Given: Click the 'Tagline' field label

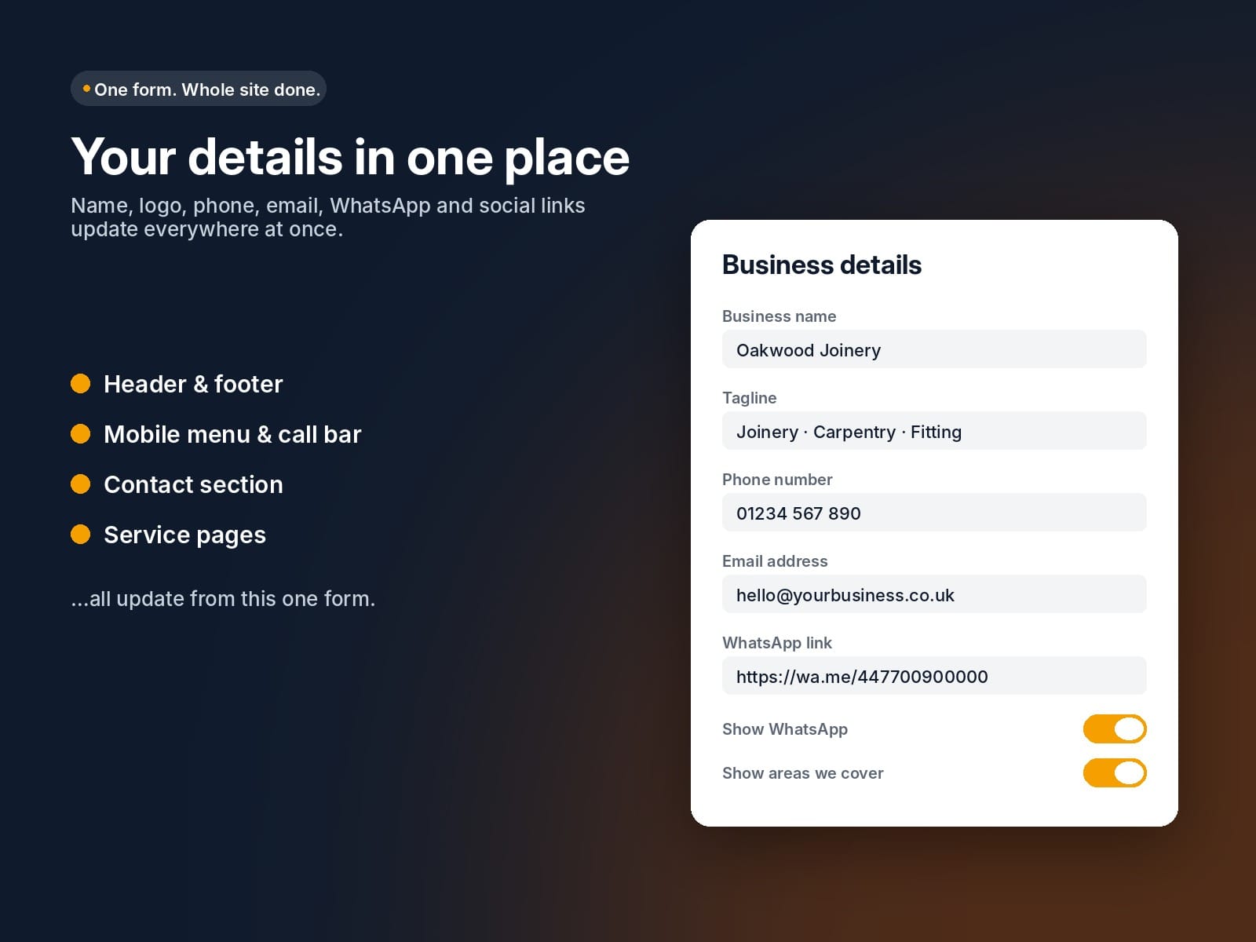Looking at the screenshot, I should coord(749,398).
